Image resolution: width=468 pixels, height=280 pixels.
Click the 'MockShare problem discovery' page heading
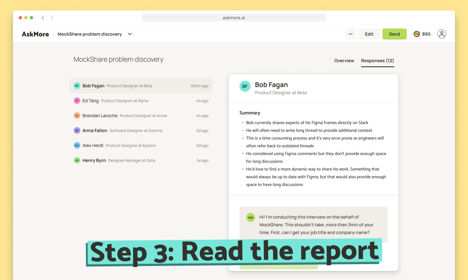pyautogui.click(x=118, y=59)
